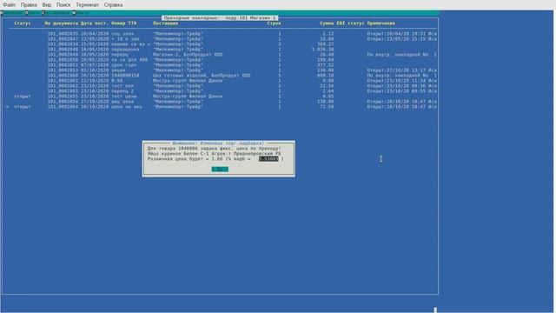Click the highlighted % надб input field
Viewport: 556px width, 313px height.
[268, 159]
